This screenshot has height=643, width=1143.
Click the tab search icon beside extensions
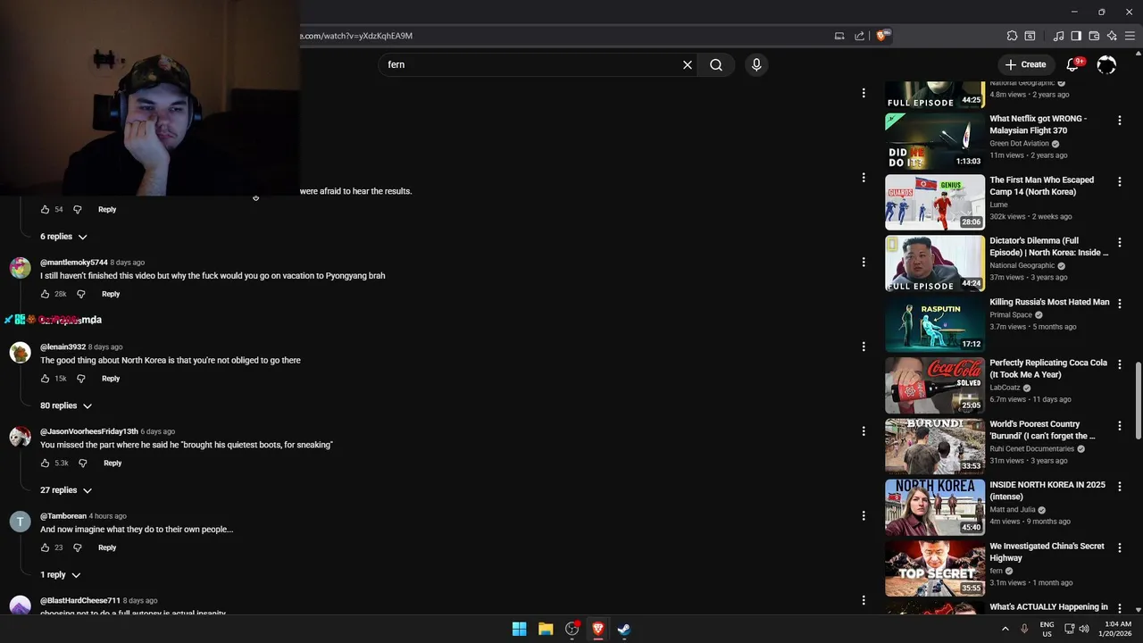tap(1030, 36)
